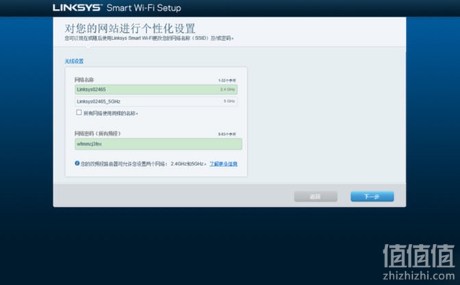Click the blue 下一步 next button
Screen dimensions: 460x285
click(x=372, y=197)
